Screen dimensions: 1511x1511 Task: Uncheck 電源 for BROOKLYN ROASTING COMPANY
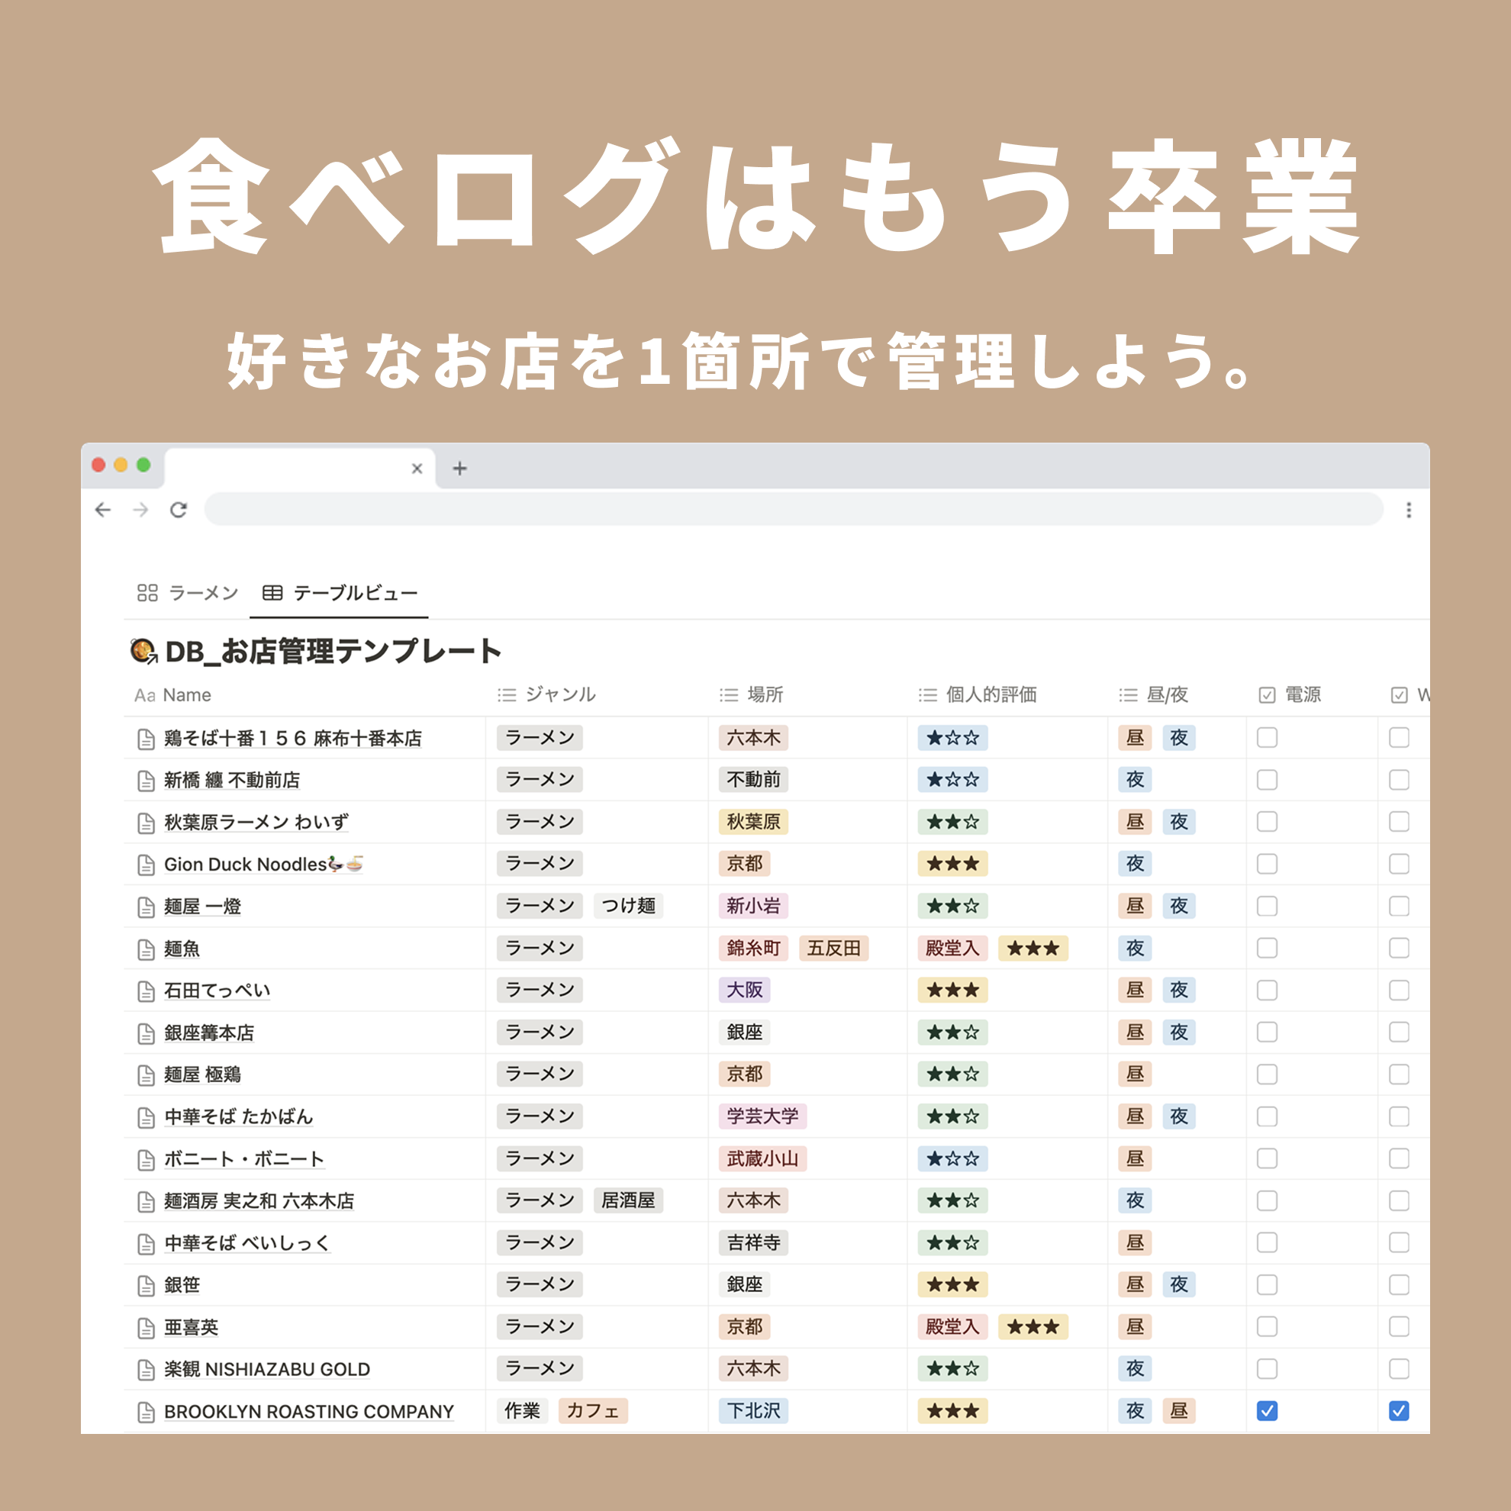pos(1267,1411)
